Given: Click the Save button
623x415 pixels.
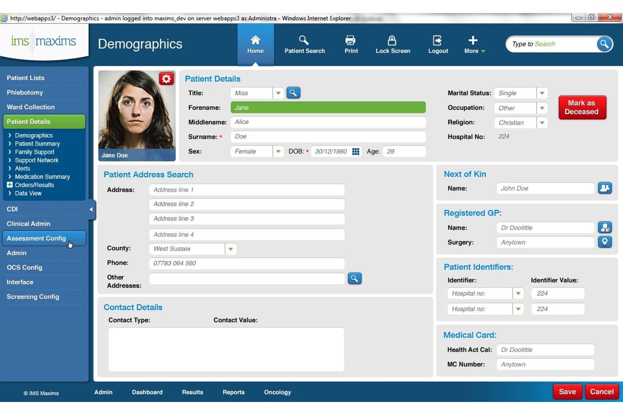Looking at the screenshot, I should (x=567, y=391).
